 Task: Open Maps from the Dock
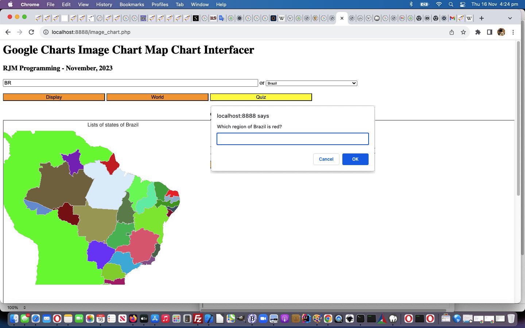[230, 319]
